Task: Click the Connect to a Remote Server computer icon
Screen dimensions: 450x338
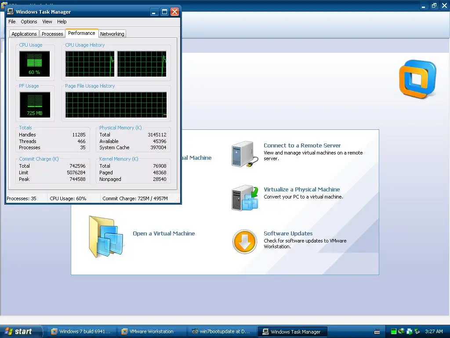Action: coord(244,154)
